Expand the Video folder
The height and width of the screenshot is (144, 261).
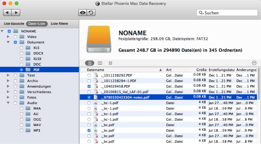click(8, 37)
